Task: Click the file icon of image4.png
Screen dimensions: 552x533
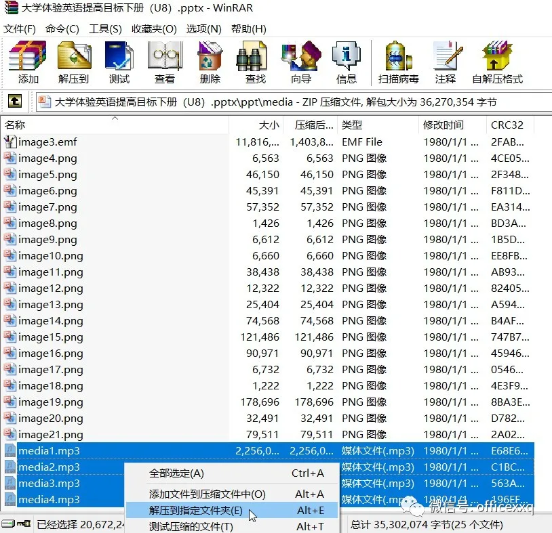Action: pos(10,158)
